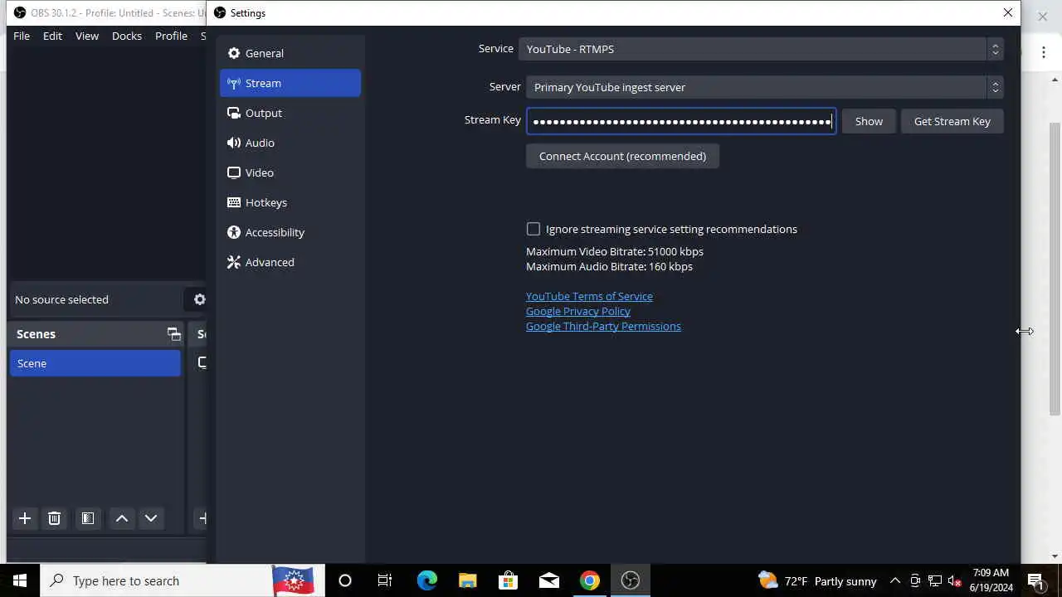This screenshot has height=597, width=1062.
Task: Open scene filters icon
Action: click(87, 518)
